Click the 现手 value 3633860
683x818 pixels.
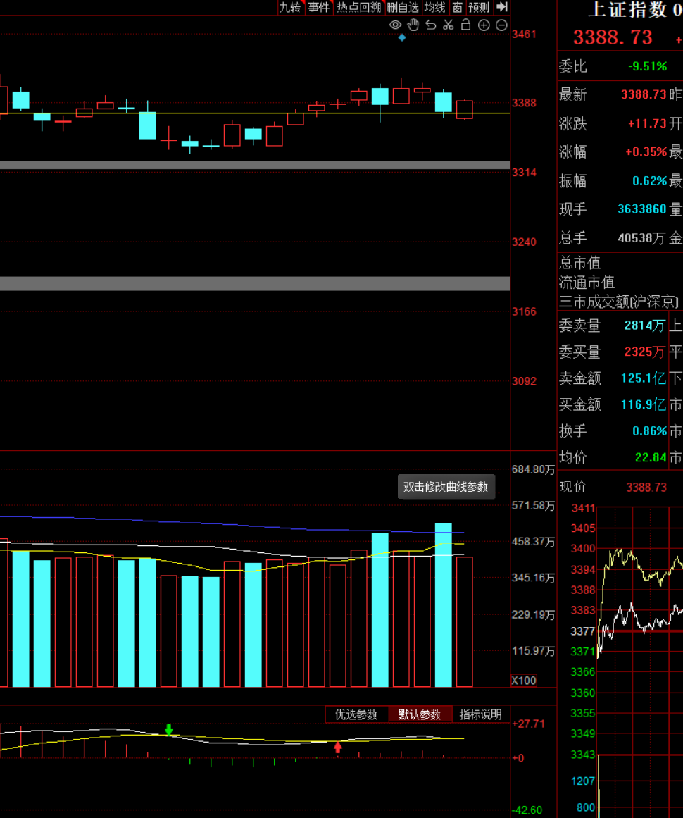click(642, 209)
